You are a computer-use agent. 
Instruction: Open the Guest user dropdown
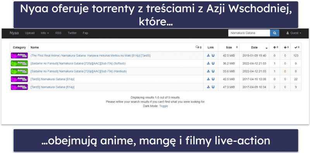(294, 33)
